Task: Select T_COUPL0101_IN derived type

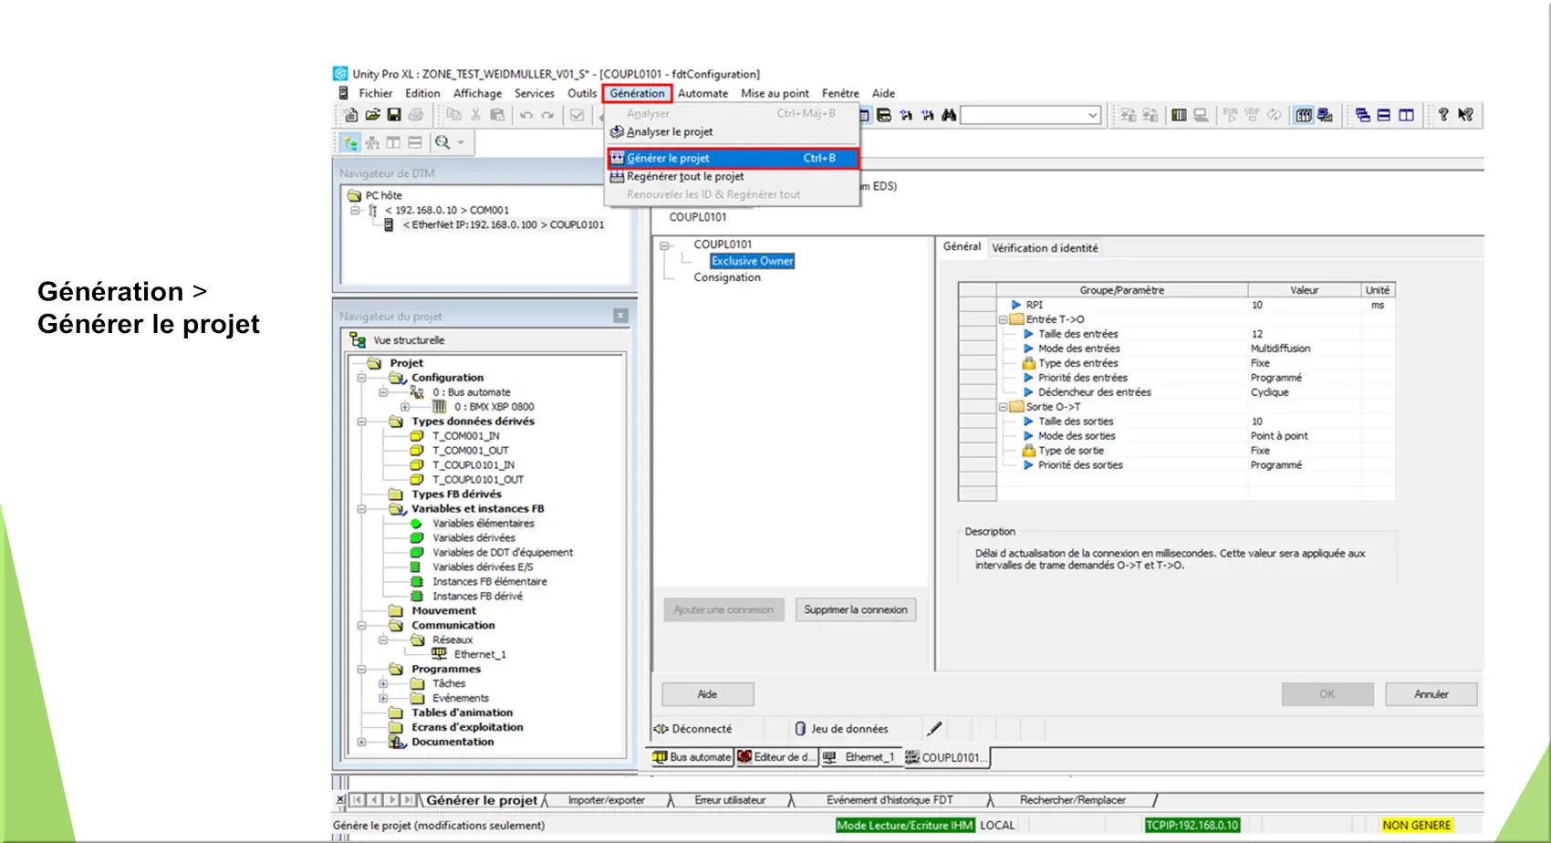Action: click(x=473, y=465)
